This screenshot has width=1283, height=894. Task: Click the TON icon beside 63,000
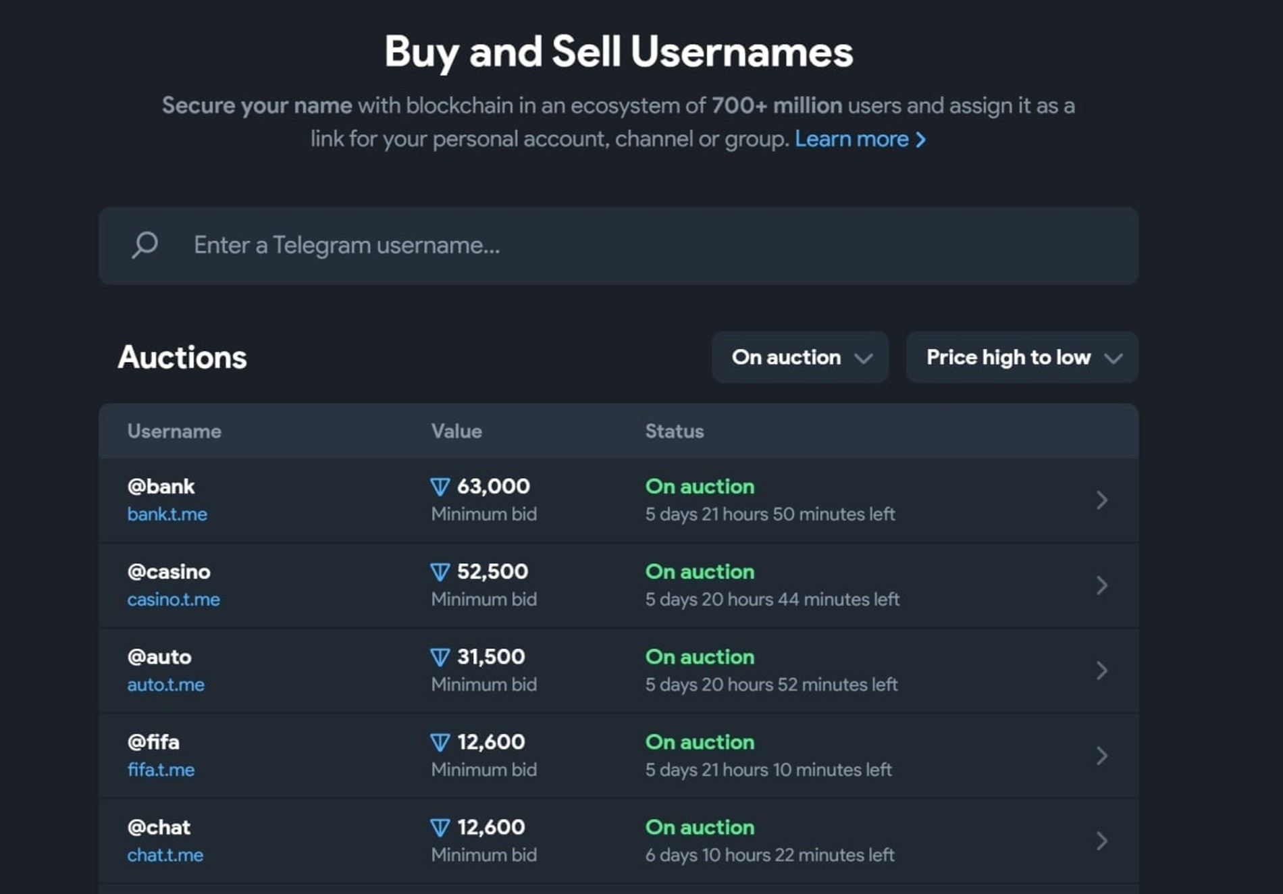tap(440, 486)
